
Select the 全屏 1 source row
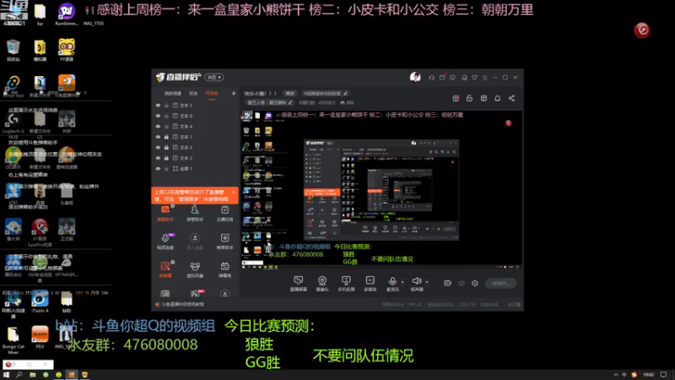point(196,168)
